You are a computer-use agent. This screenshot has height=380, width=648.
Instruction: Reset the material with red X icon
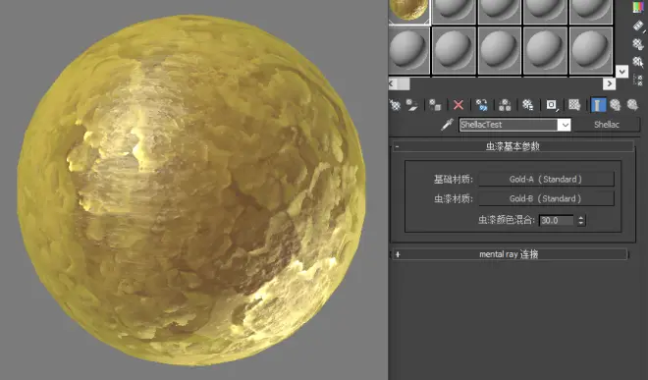coord(459,105)
